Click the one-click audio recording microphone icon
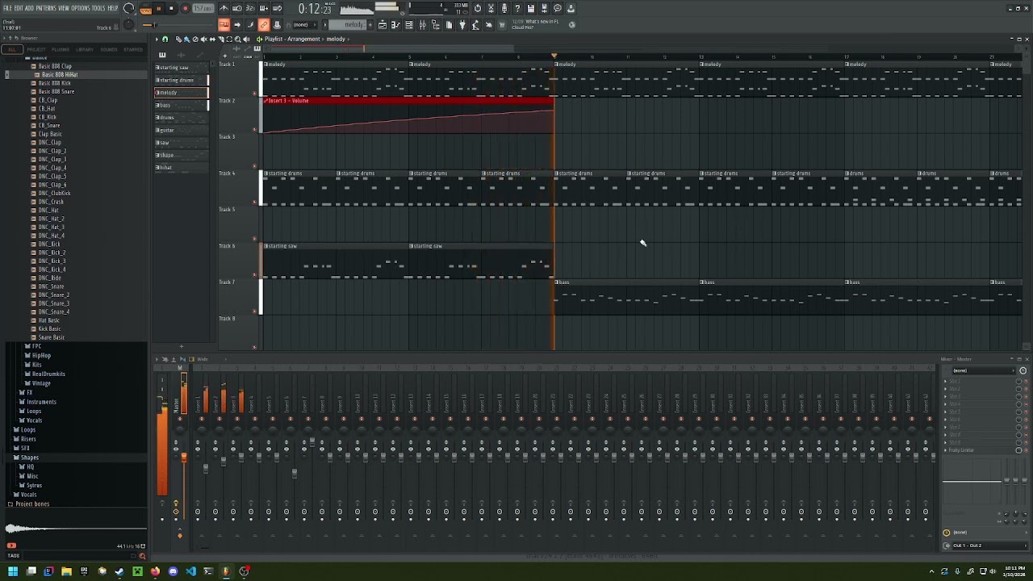 tap(504, 8)
